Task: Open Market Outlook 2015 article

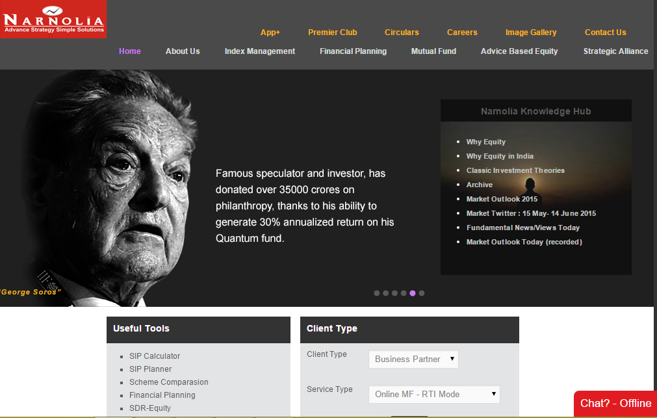Action: click(x=502, y=199)
